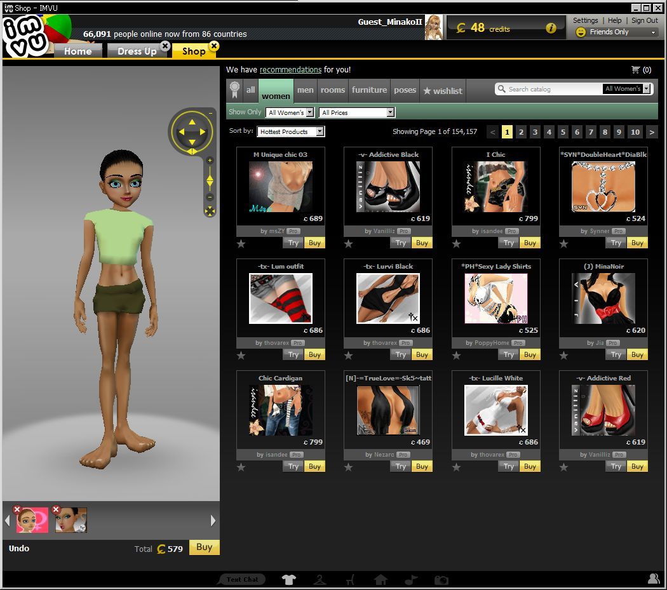This screenshot has width=667, height=590.
Task: Open the wishlist tab
Action: pos(443,91)
